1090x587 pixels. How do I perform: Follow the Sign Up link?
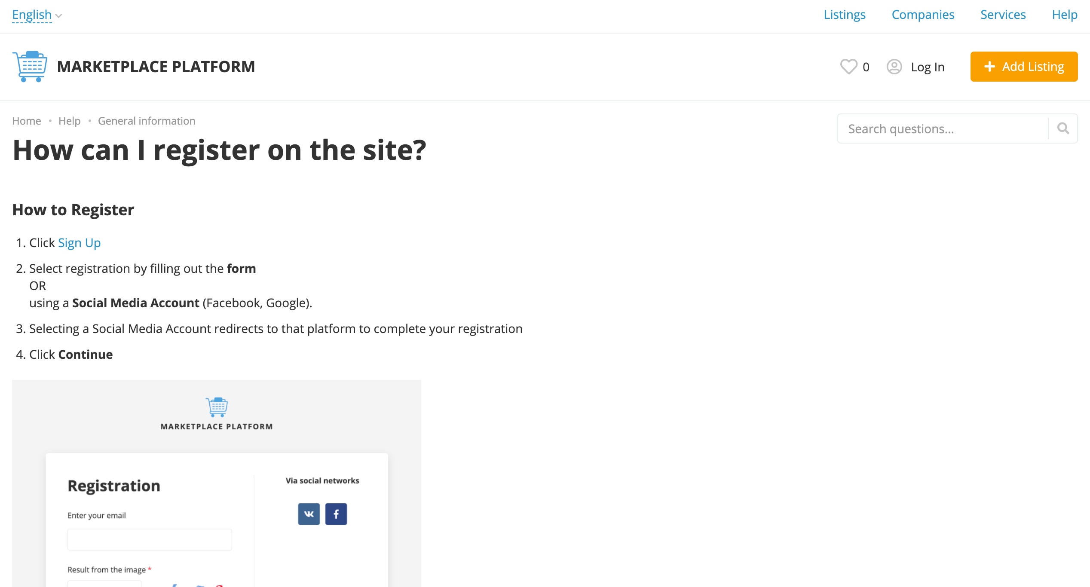click(x=79, y=243)
